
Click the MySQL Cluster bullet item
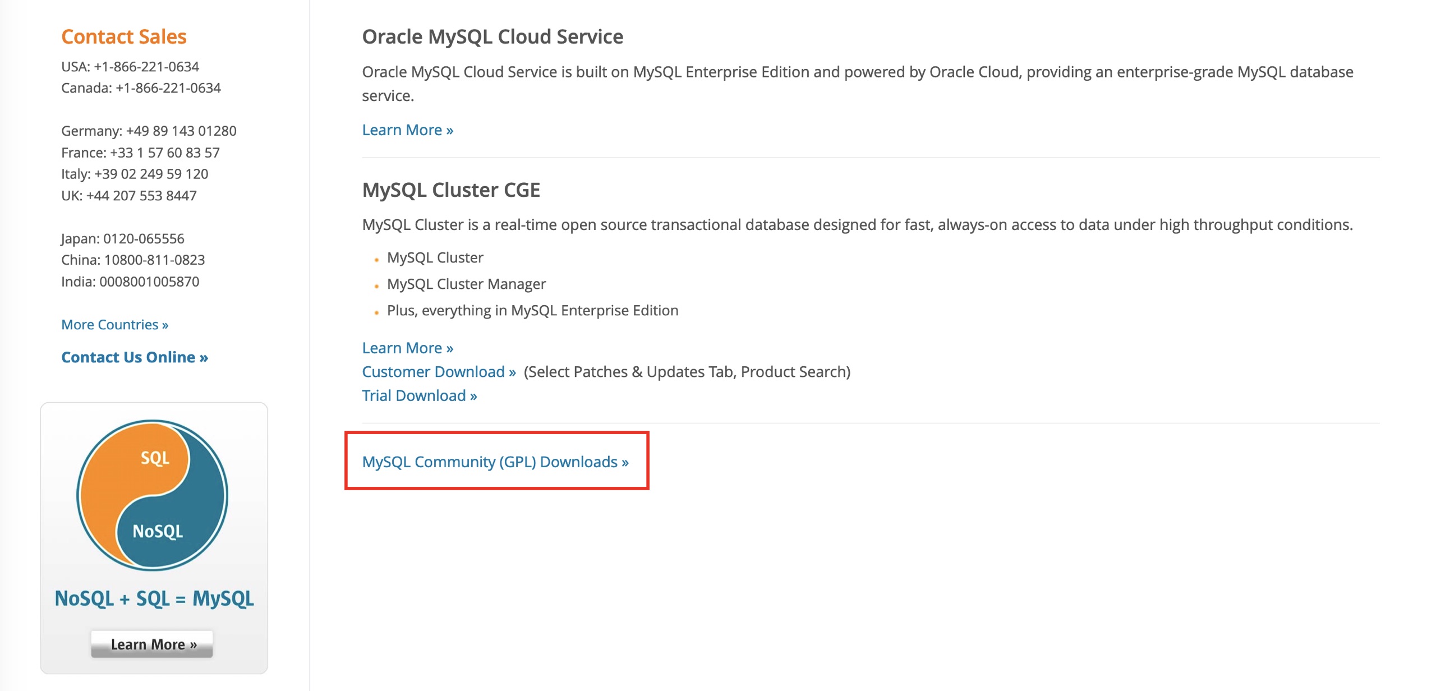tap(435, 257)
